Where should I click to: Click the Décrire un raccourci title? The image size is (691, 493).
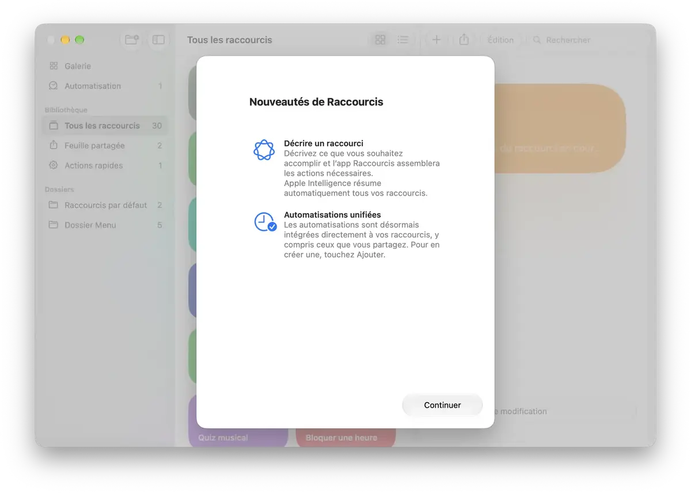(324, 143)
